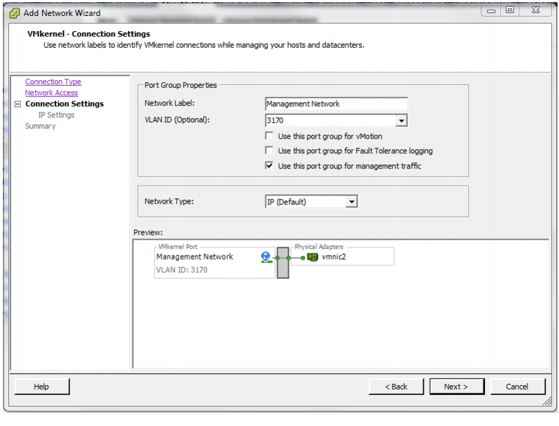Click the 'Network Label:' label
The width and height of the screenshot is (559, 426).
[x=169, y=103]
